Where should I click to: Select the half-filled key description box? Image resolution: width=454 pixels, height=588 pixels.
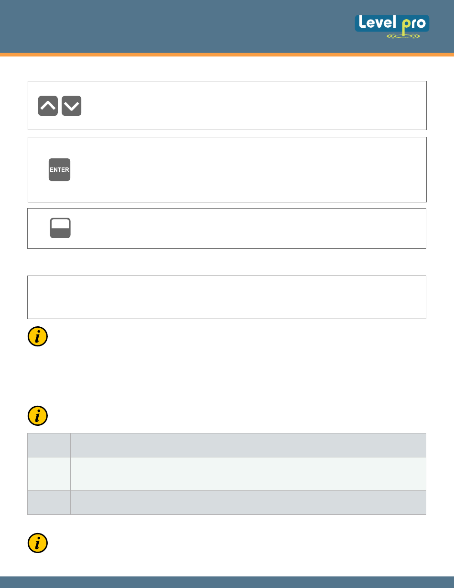point(227,228)
